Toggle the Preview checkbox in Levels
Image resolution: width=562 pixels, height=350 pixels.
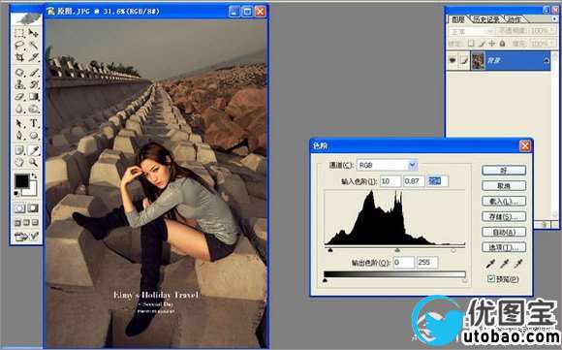click(490, 278)
